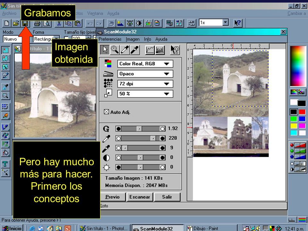Open the Ventana menu
Screen dimensions: 308x231
[x=95, y=13]
